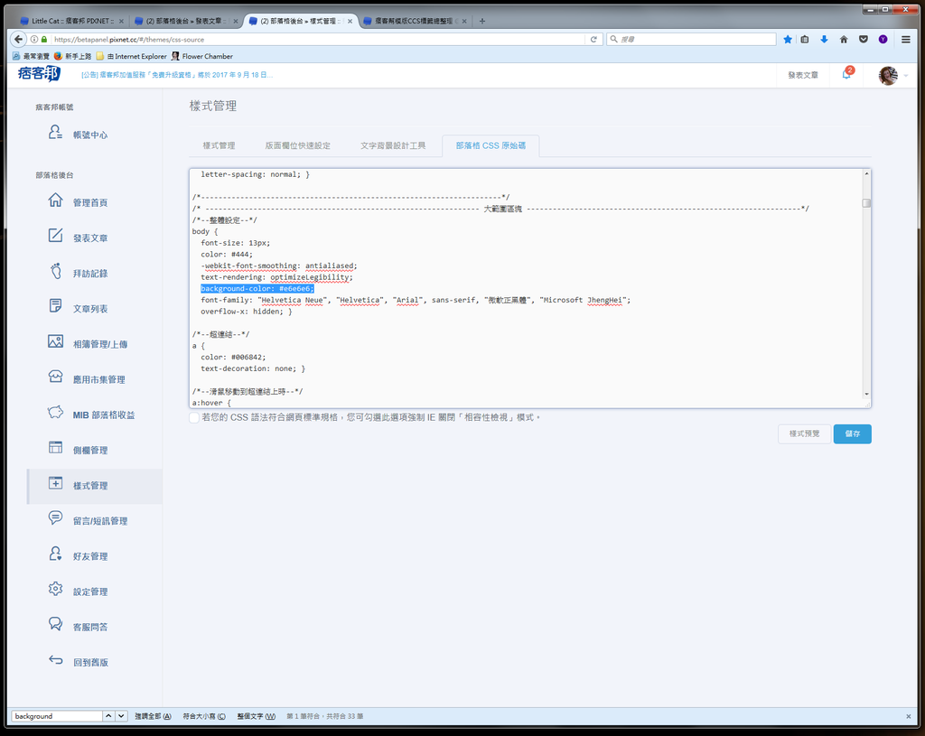Click the browser home icon
The width and height of the screenshot is (925, 736).
[x=844, y=40]
